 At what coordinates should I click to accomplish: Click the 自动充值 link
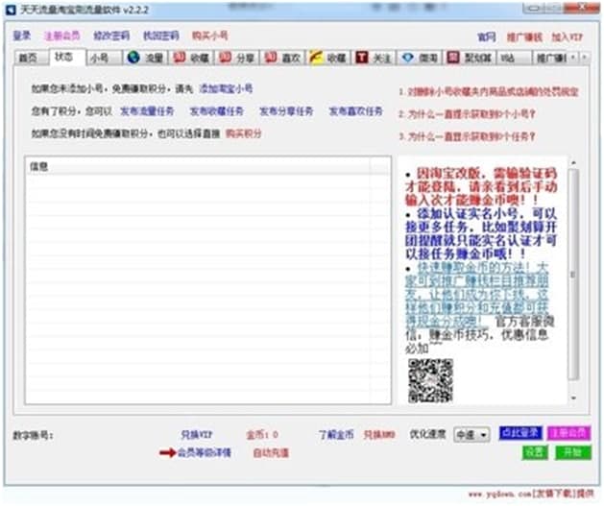tap(271, 453)
